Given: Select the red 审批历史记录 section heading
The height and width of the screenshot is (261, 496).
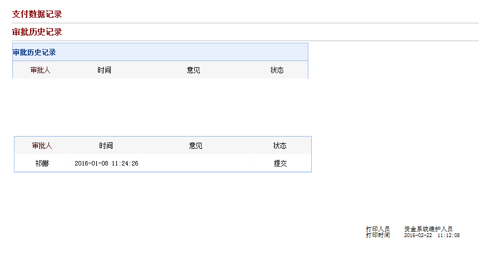Looking at the screenshot, I should pos(37,32).
